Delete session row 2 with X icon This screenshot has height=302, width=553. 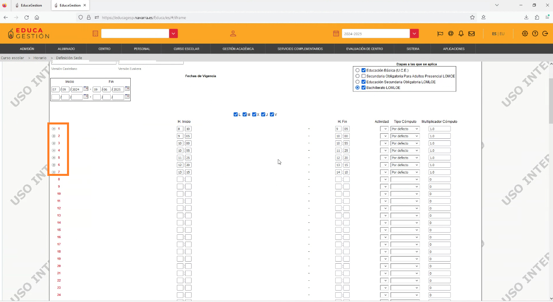(x=54, y=136)
